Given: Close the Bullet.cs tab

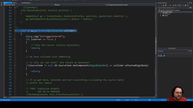Looking at the screenshot, I should tap(11, 3).
